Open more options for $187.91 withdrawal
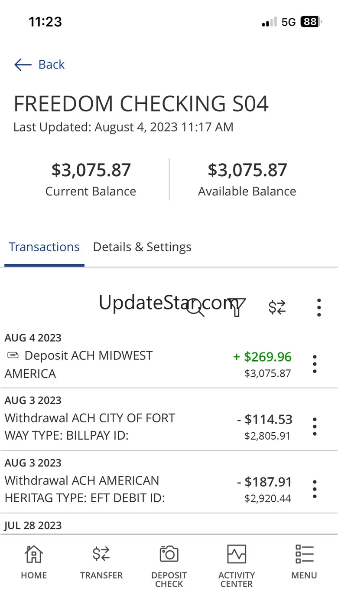338x602 pixels. click(315, 489)
